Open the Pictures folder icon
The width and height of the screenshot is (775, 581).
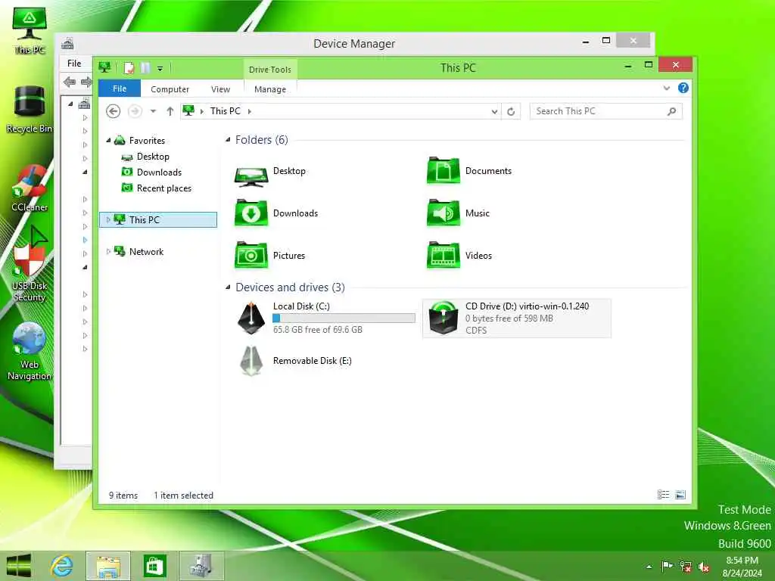pos(251,256)
